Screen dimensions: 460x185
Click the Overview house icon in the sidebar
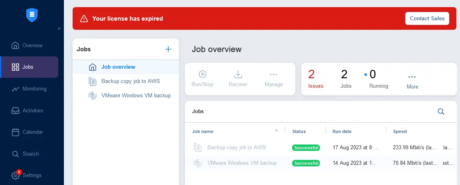15,46
